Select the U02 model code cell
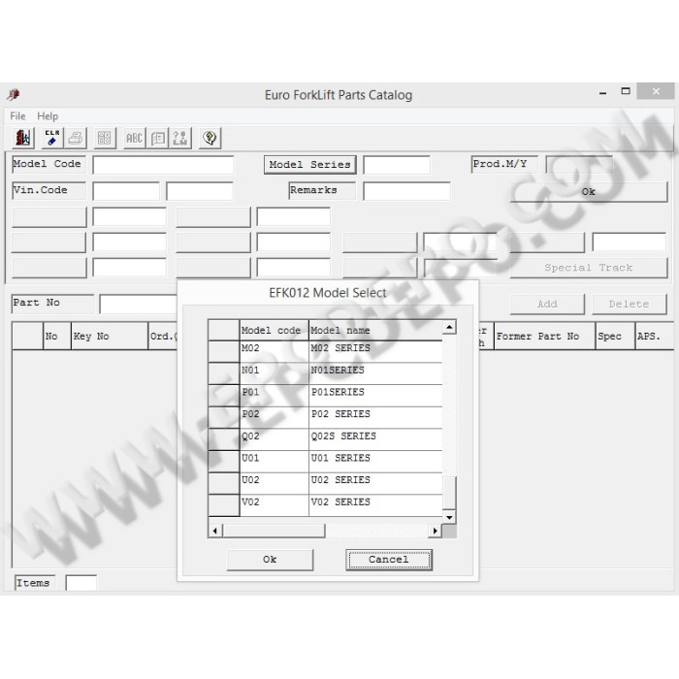This screenshot has width=679, height=679. click(275, 484)
